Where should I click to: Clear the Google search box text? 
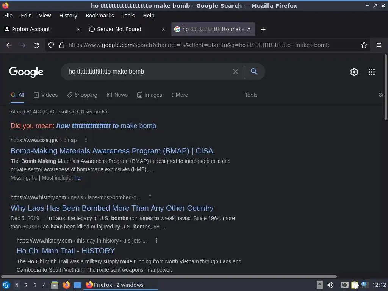236,72
